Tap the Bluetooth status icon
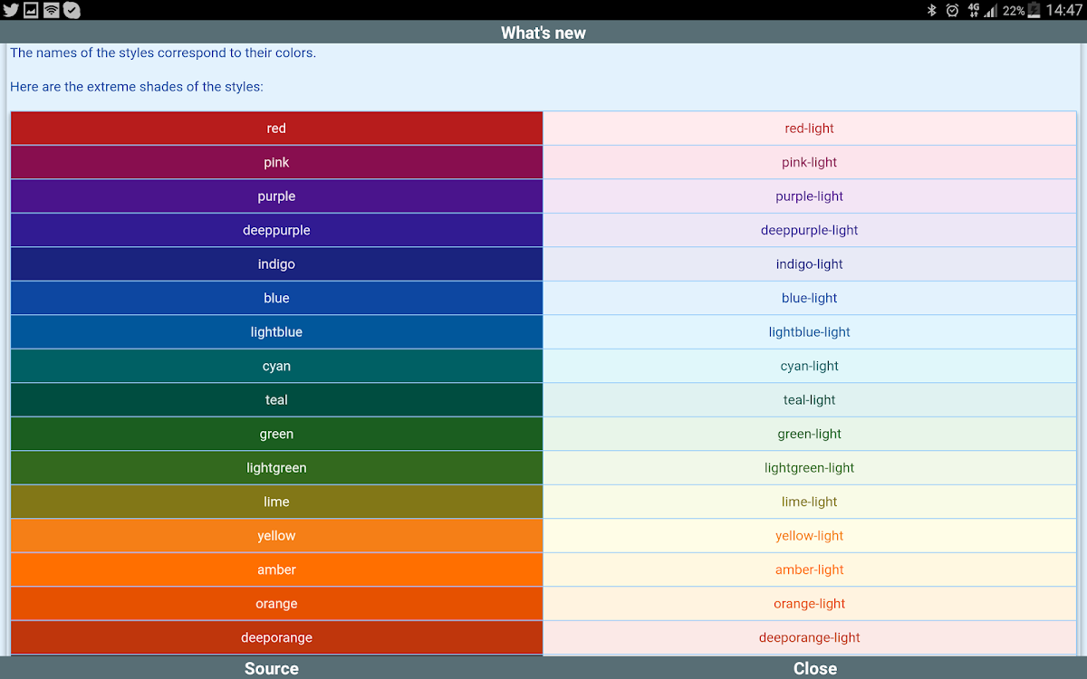 pyautogui.click(x=932, y=10)
